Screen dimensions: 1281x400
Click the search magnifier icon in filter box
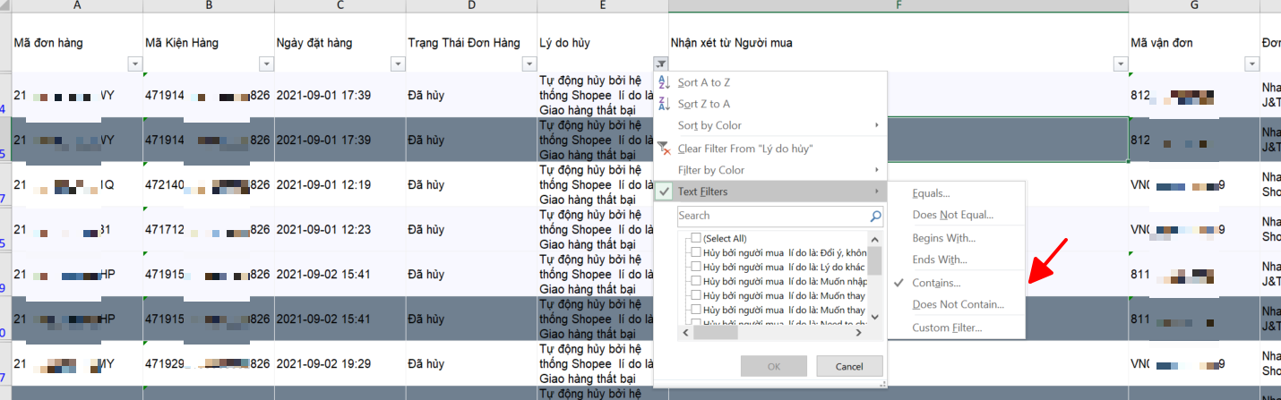click(x=875, y=217)
